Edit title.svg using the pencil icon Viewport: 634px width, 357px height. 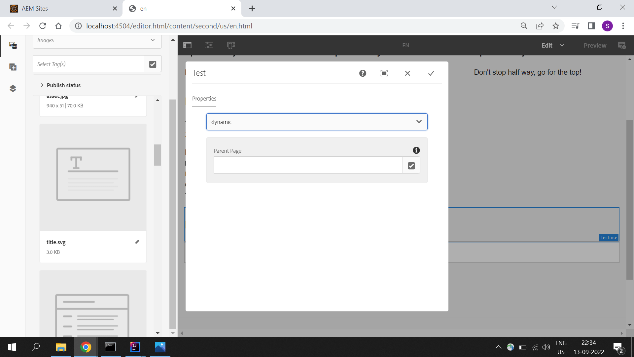tap(137, 242)
